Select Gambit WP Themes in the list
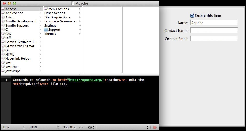 point(20,46)
